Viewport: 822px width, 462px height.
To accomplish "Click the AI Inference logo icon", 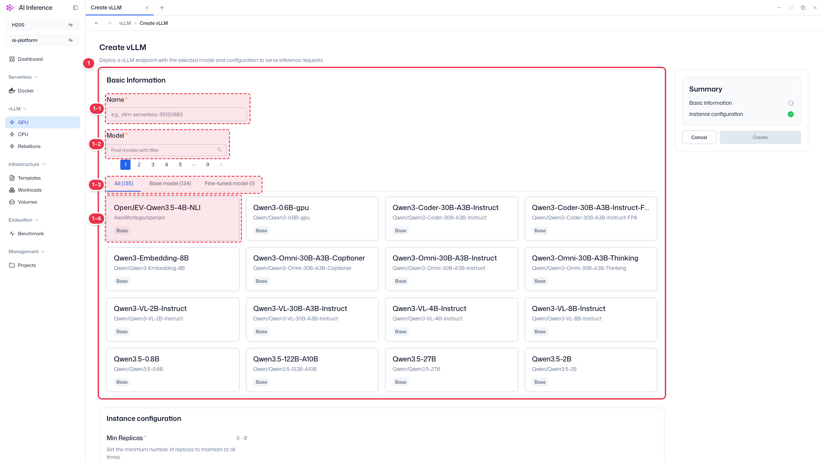I will point(10,8).
